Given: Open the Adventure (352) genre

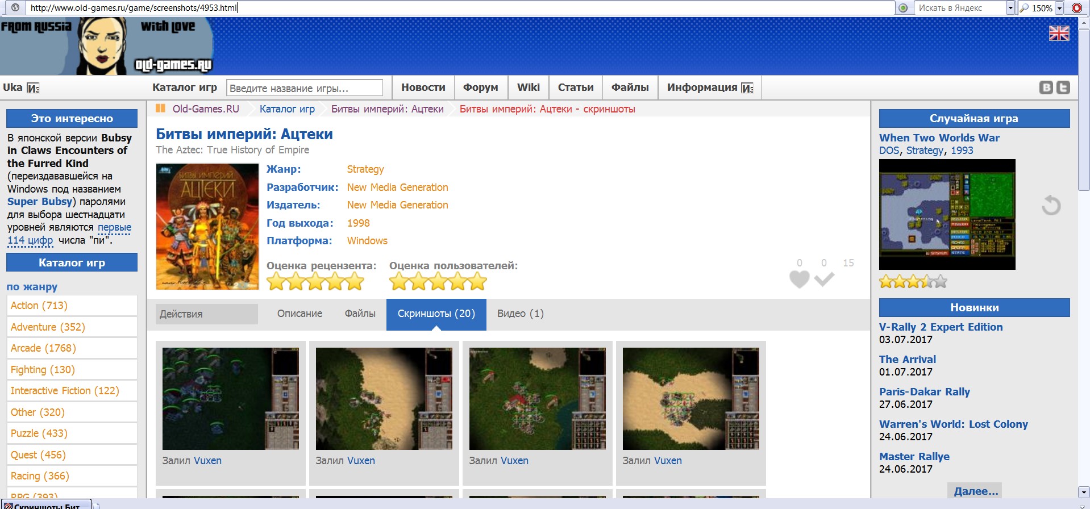Looking at the screenshot, I should [48, 327].
